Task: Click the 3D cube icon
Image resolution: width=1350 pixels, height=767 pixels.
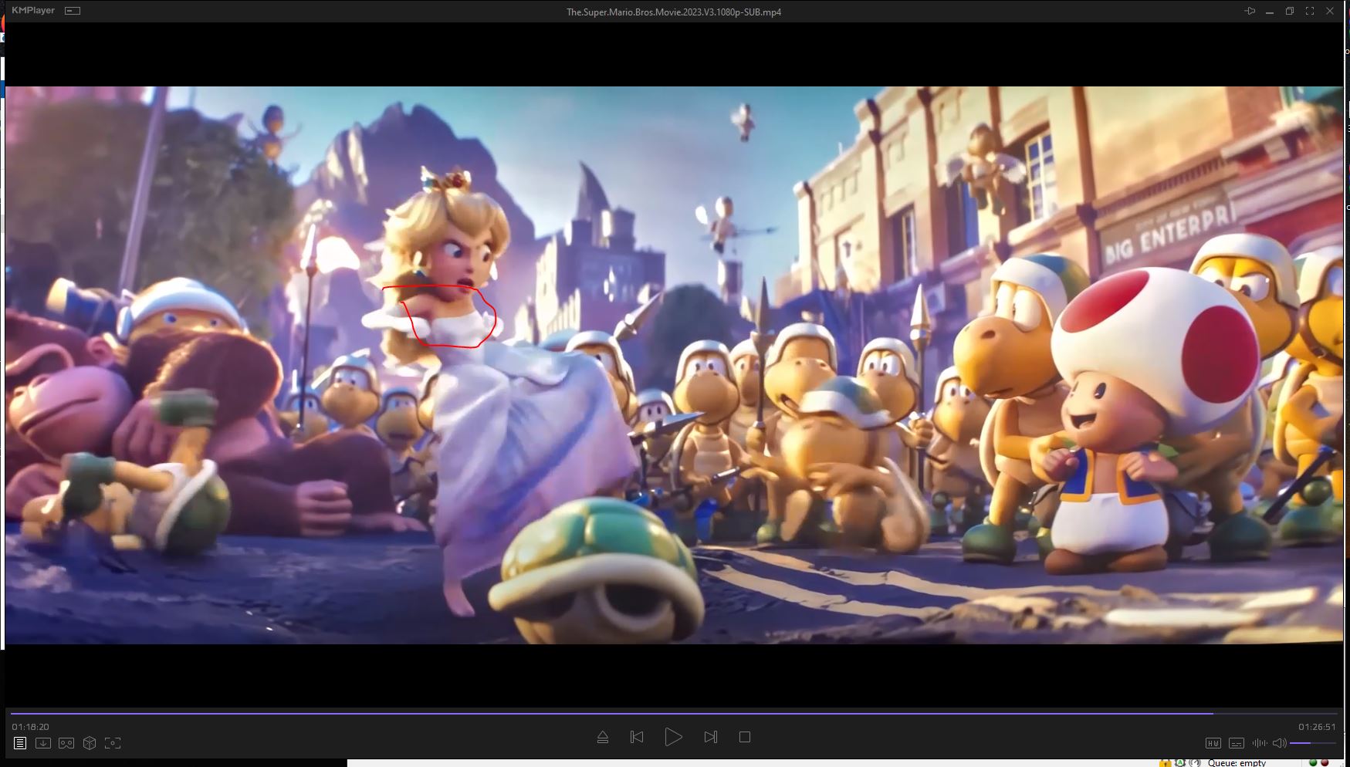Action: point(90,743)
